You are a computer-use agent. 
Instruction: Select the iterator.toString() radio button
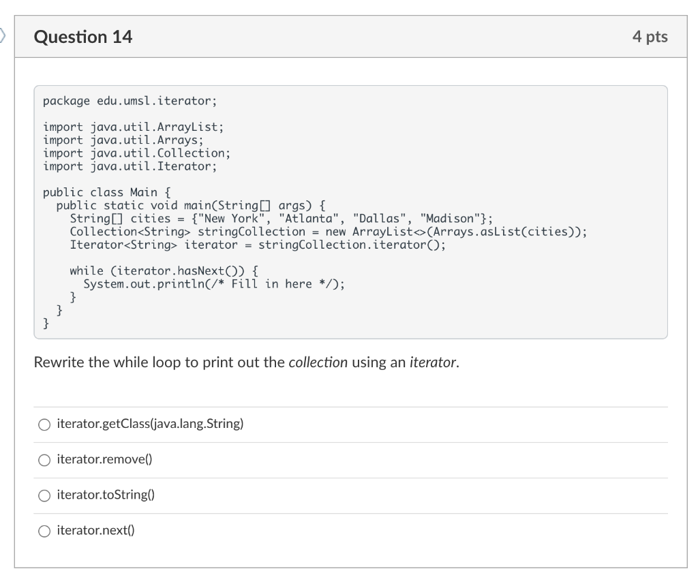click(x=44, y=495)
